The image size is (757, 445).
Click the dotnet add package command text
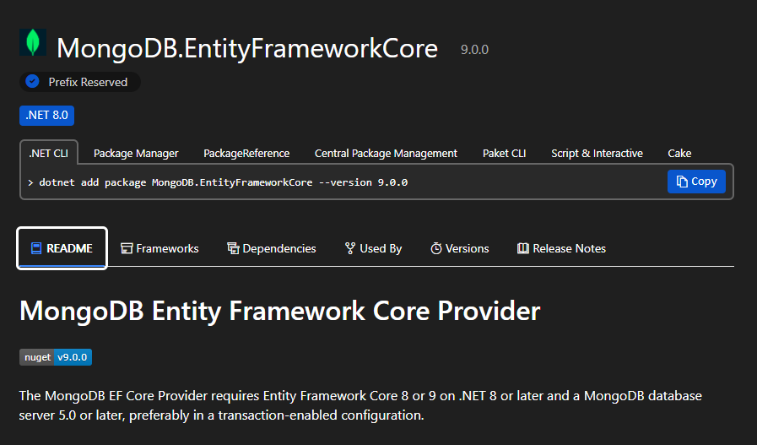pyautogui.click(x=223, y=182)
